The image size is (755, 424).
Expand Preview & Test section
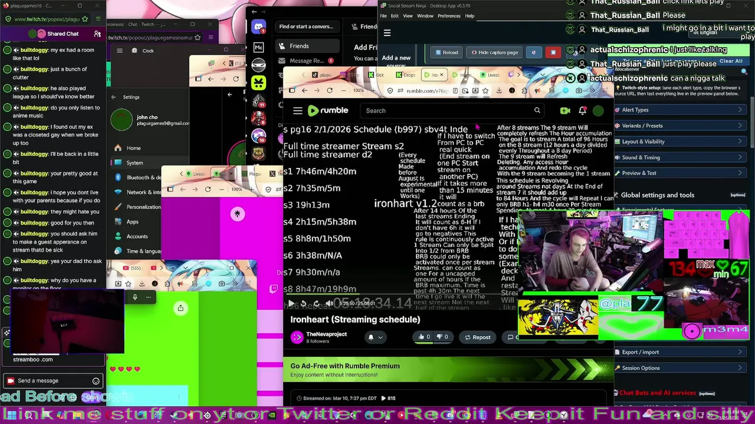coord(680,173)
